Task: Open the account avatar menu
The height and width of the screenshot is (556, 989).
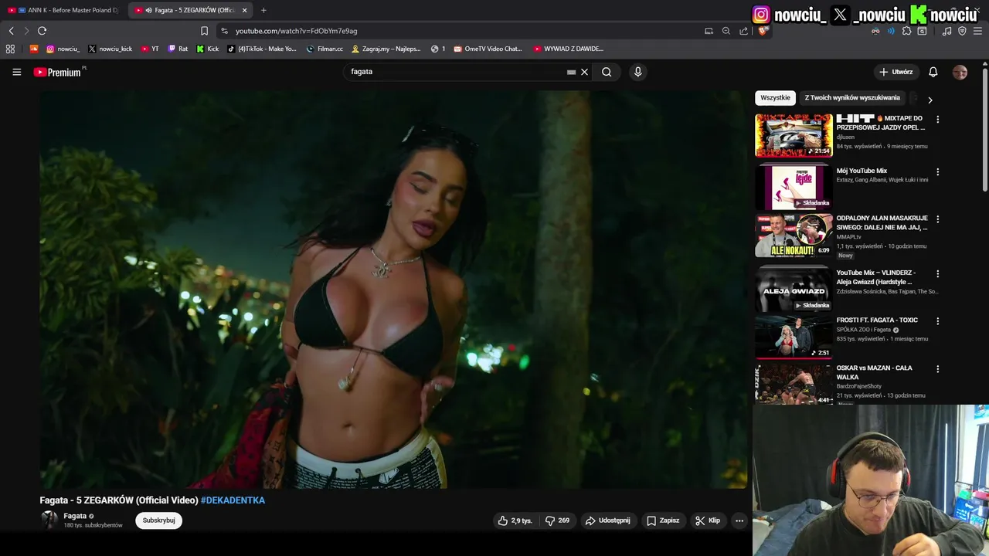Action: [x=960, y=72]
